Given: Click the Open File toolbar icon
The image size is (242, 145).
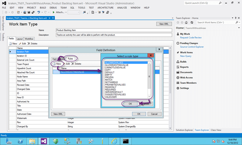Looking at the screenshot, I should click(x=25, y=12).
